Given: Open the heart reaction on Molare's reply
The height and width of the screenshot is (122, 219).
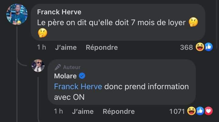Looking at the screenshot, I should [x=209, y=111].
